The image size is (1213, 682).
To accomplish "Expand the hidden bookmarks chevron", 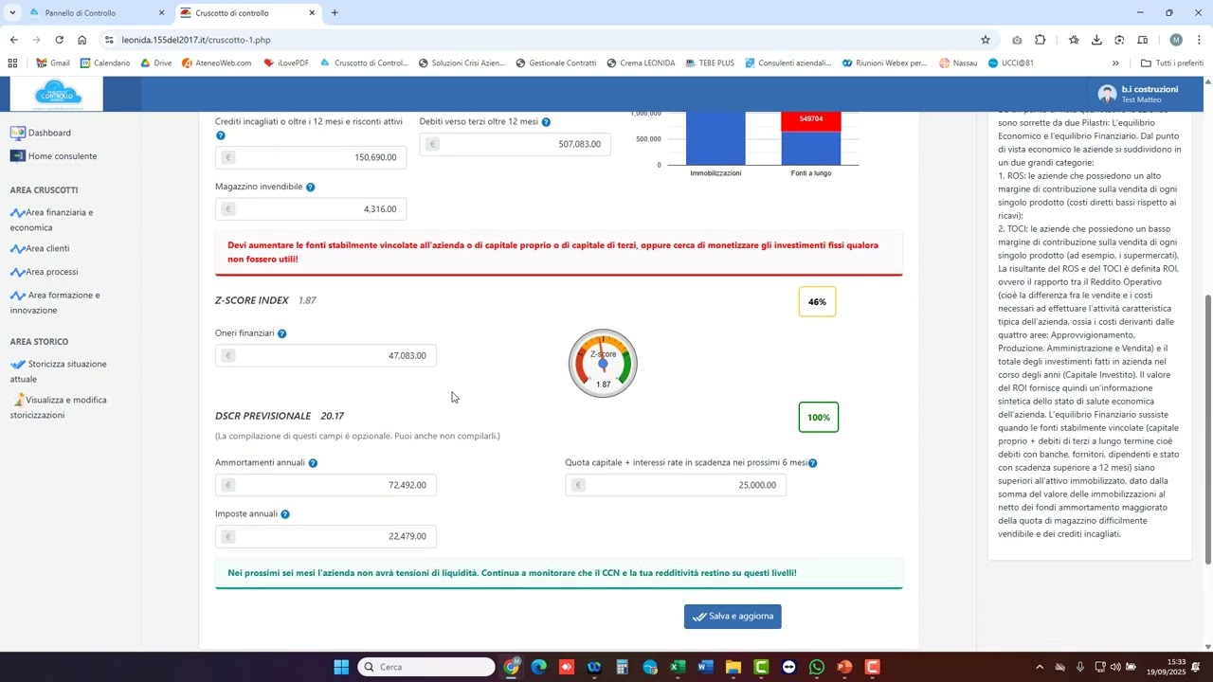I will point(1115,63).
